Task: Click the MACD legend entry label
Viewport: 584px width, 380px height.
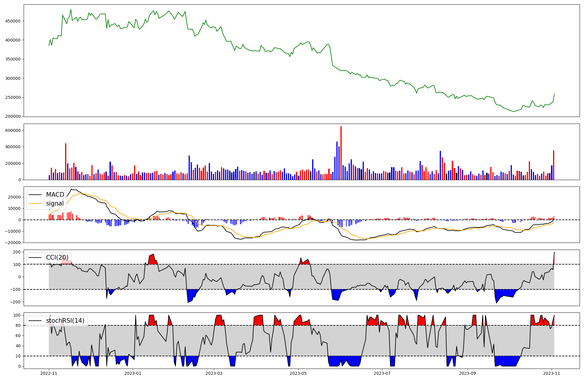Action: 55,195
